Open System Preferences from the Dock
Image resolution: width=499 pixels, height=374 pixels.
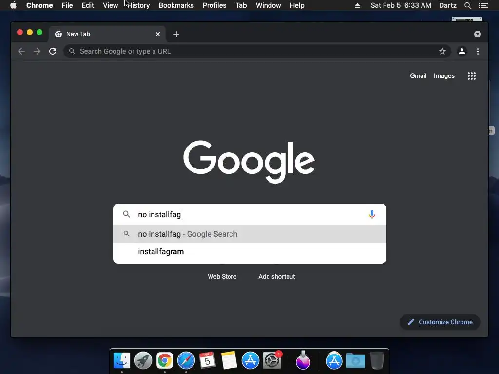tap(272, 361)
